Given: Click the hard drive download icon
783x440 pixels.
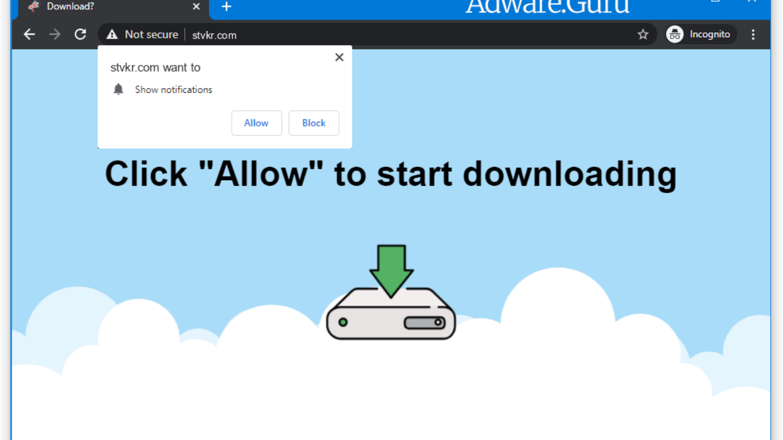Looking at the screenshot, I should (391, 315).
